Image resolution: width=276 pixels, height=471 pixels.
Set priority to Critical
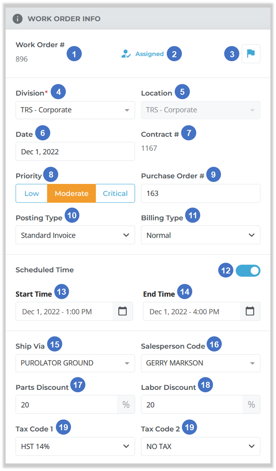[115, 193]
